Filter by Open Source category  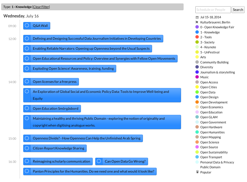[209, 147]
